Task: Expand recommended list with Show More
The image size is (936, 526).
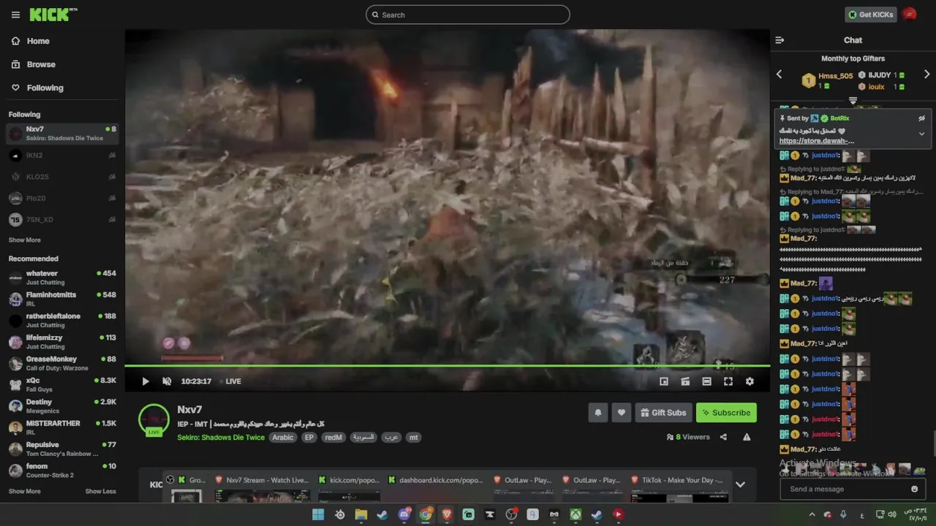Action: pos(25,491)
